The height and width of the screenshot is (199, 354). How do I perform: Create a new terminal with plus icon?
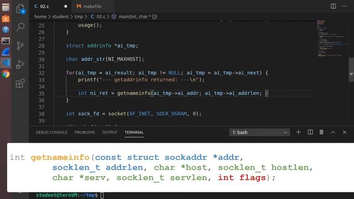pos(298,132)
